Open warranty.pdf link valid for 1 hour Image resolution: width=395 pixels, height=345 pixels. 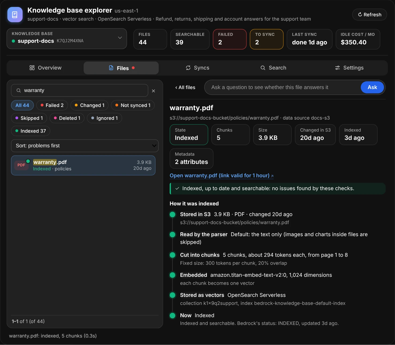click(222, 176)
